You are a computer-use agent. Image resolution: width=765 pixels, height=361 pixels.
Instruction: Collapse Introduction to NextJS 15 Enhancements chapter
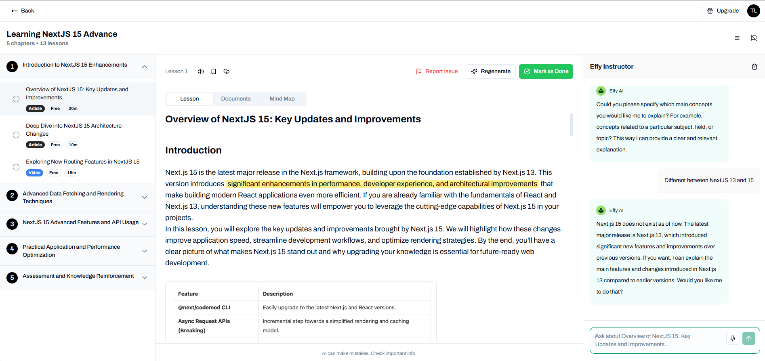(x=145, y=67)
